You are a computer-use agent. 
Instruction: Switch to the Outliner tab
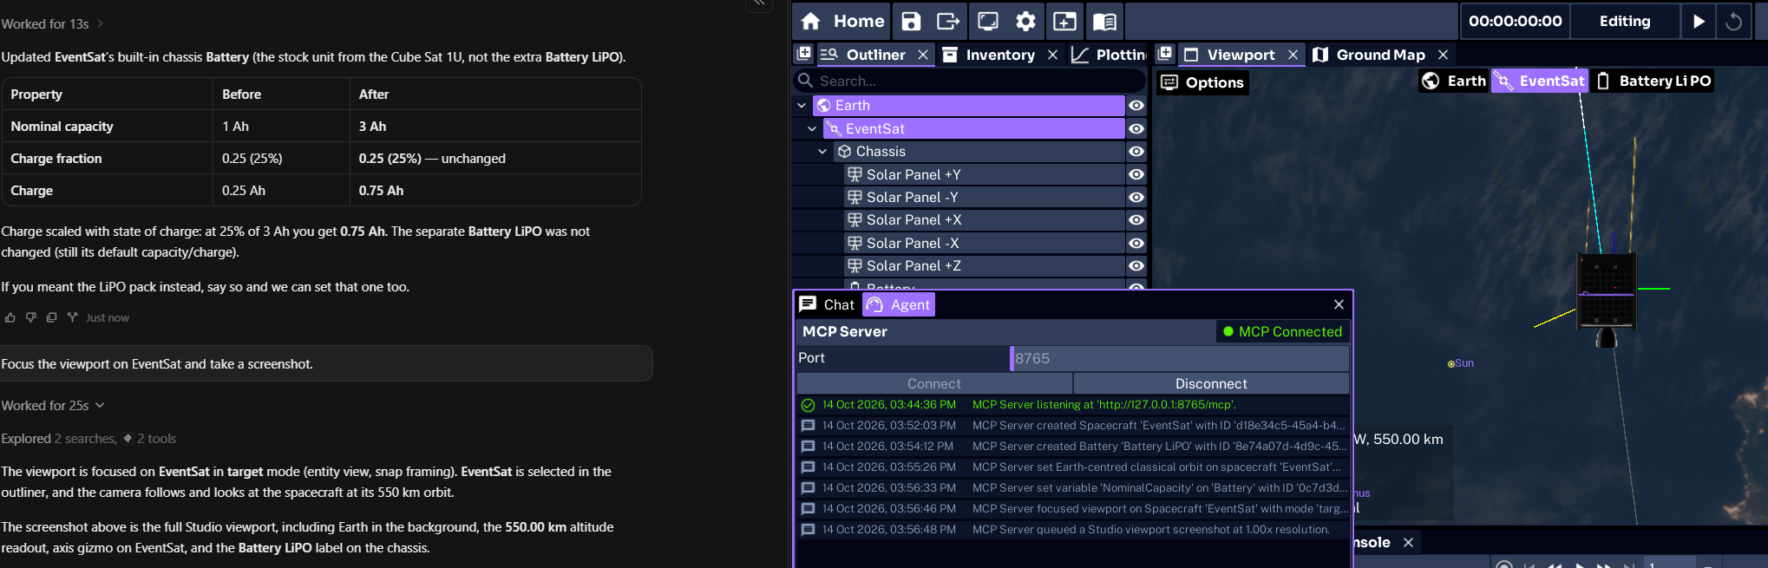(874, 55)
